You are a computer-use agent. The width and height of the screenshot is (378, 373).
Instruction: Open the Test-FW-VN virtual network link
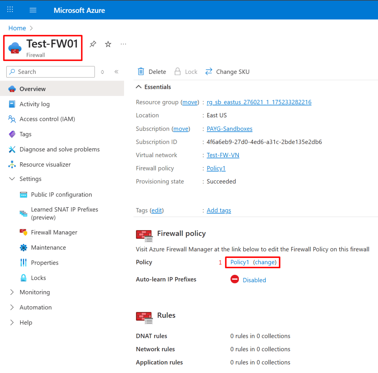223,155
